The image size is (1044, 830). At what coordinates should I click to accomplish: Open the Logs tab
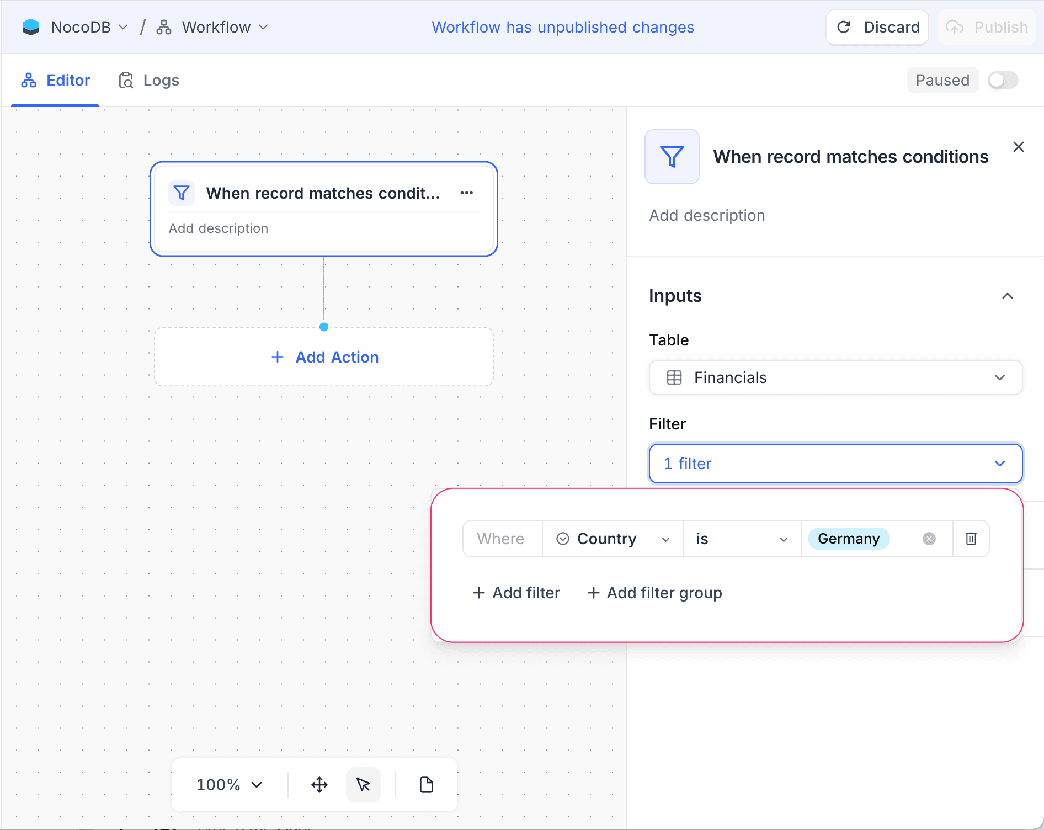coord(148,80)
